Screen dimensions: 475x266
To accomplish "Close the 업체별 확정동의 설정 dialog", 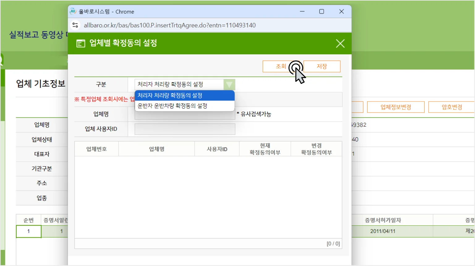I will pyautogui.click(x=340, y=44).
